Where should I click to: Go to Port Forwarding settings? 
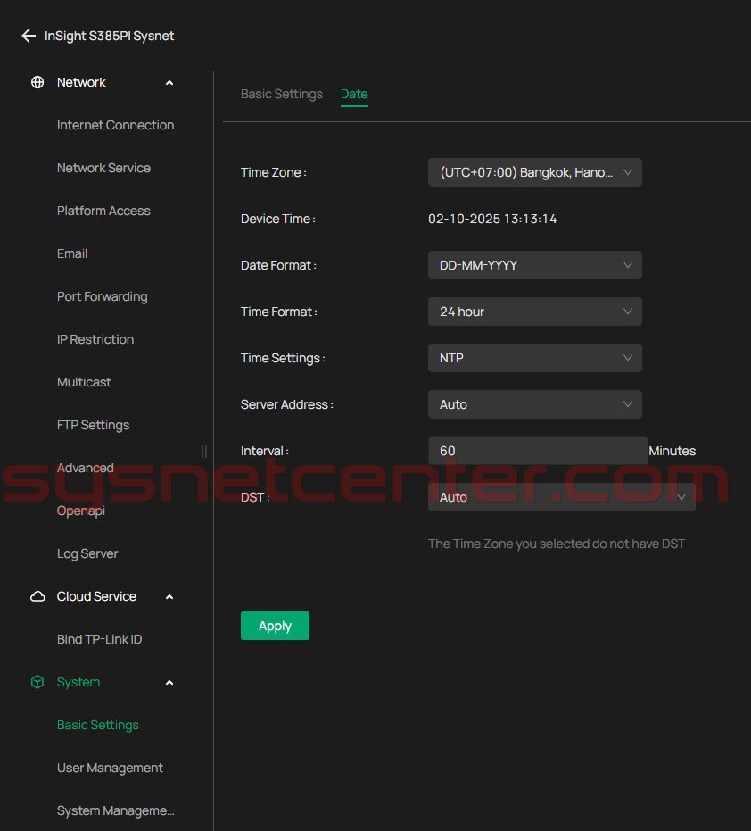pos(102,297)
